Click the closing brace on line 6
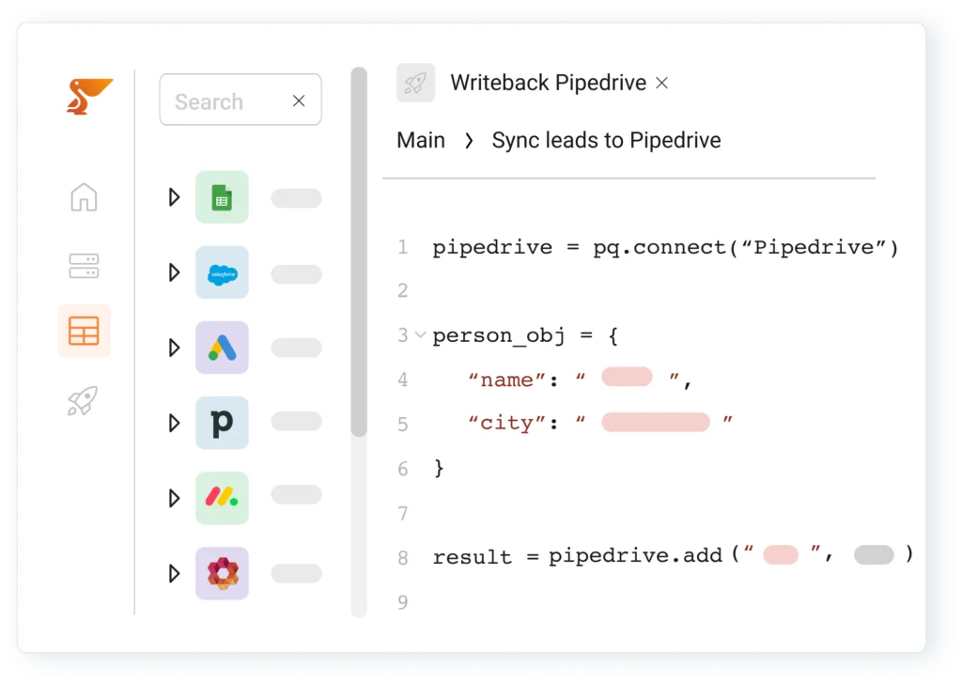The width and height of the screenshot is (962, 683). (439, 468)
